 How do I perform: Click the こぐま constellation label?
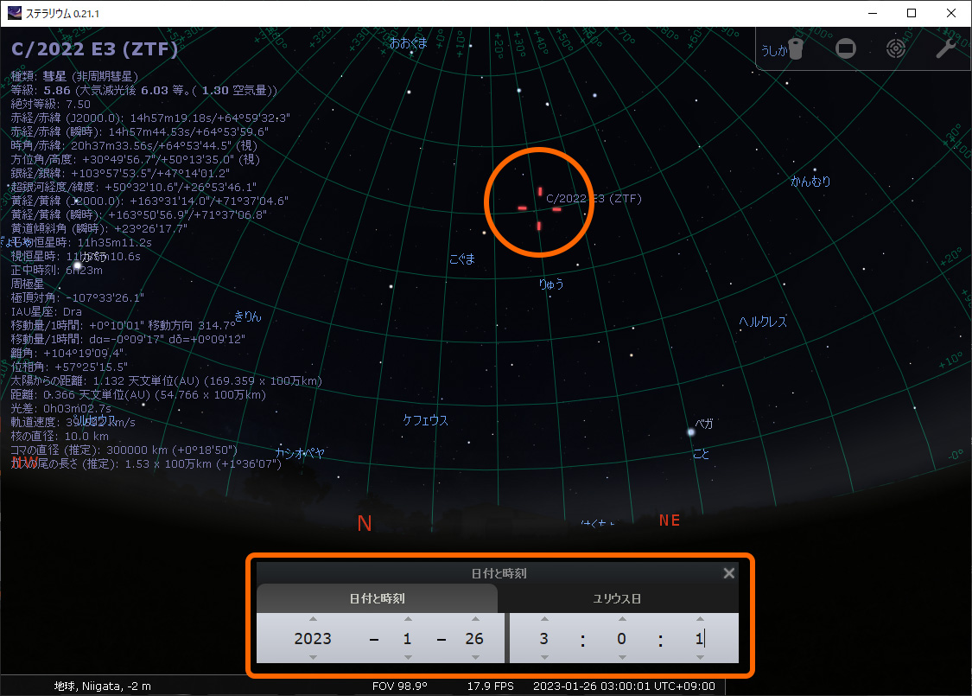[x=462, y=259]
